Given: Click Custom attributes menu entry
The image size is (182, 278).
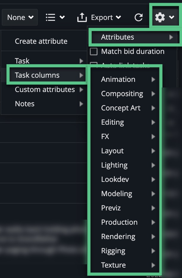Looking at the screenshot, I should (45, 89).
